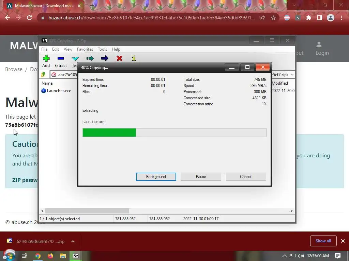The image size is (349, 261).
Task: Open the downloaded zip options chevron
Action: click(73, 241)
